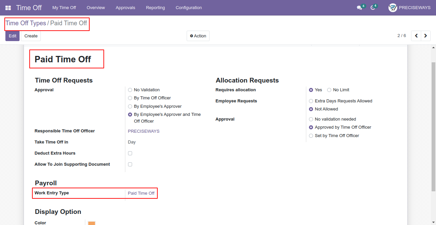Click the vertical page scrollbar

click(x=433, y=127)
